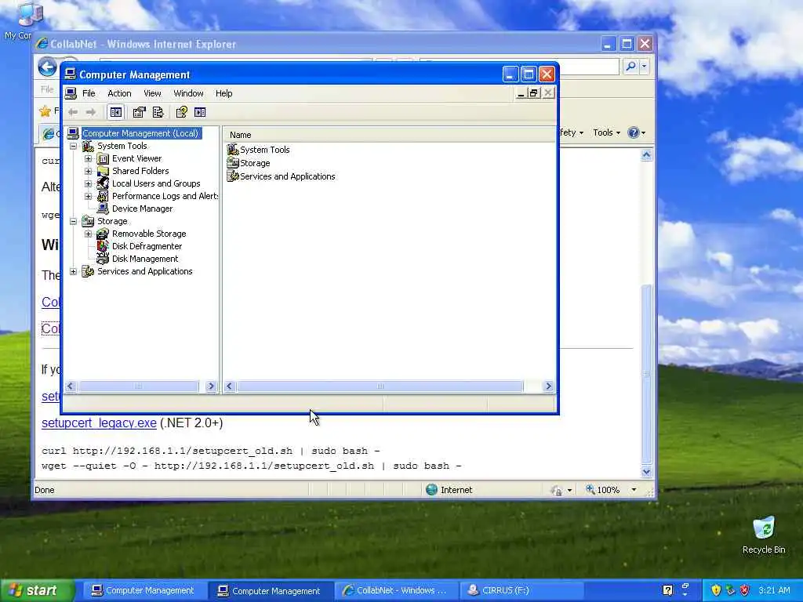
Task: Open the View menu in Computer Management
Action: pos(152,93)
